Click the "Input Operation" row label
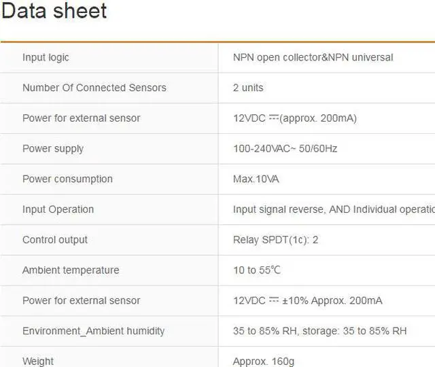Screen dimensions: 435x367 pos(58,209)
